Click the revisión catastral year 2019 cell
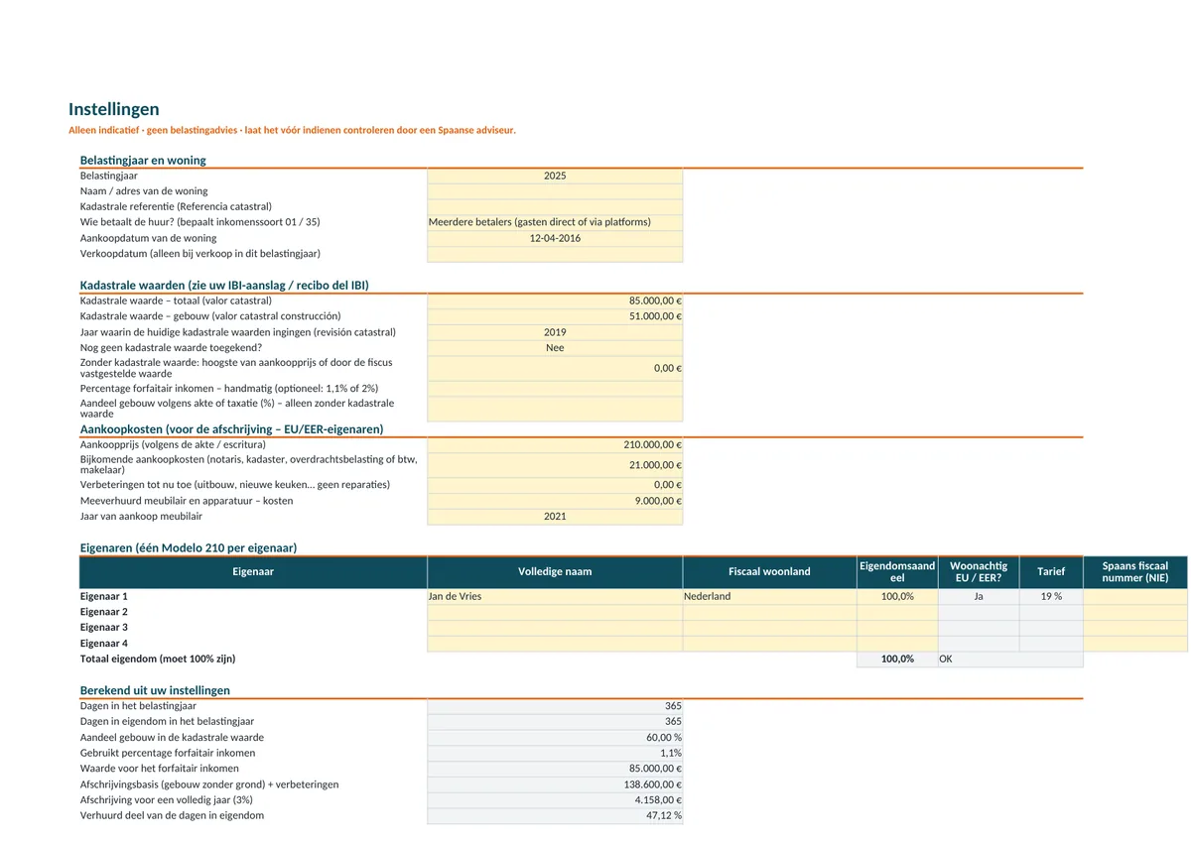The image size is (1191, 842). click(555, 332)
